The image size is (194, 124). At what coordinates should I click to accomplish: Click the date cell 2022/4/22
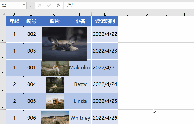[105, 34]
